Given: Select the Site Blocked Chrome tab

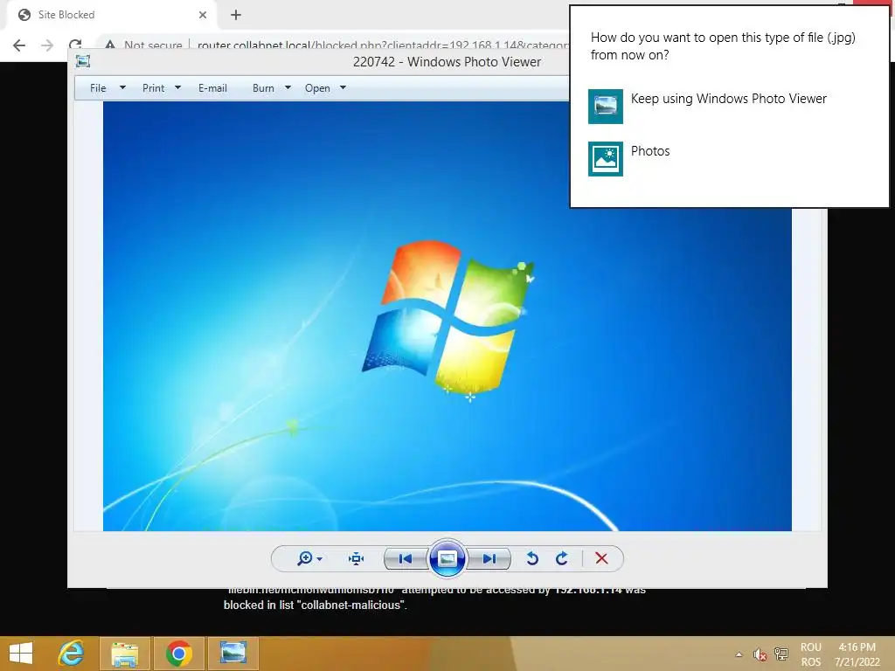Looking at the screenshot, I should [x=111, y=15].
